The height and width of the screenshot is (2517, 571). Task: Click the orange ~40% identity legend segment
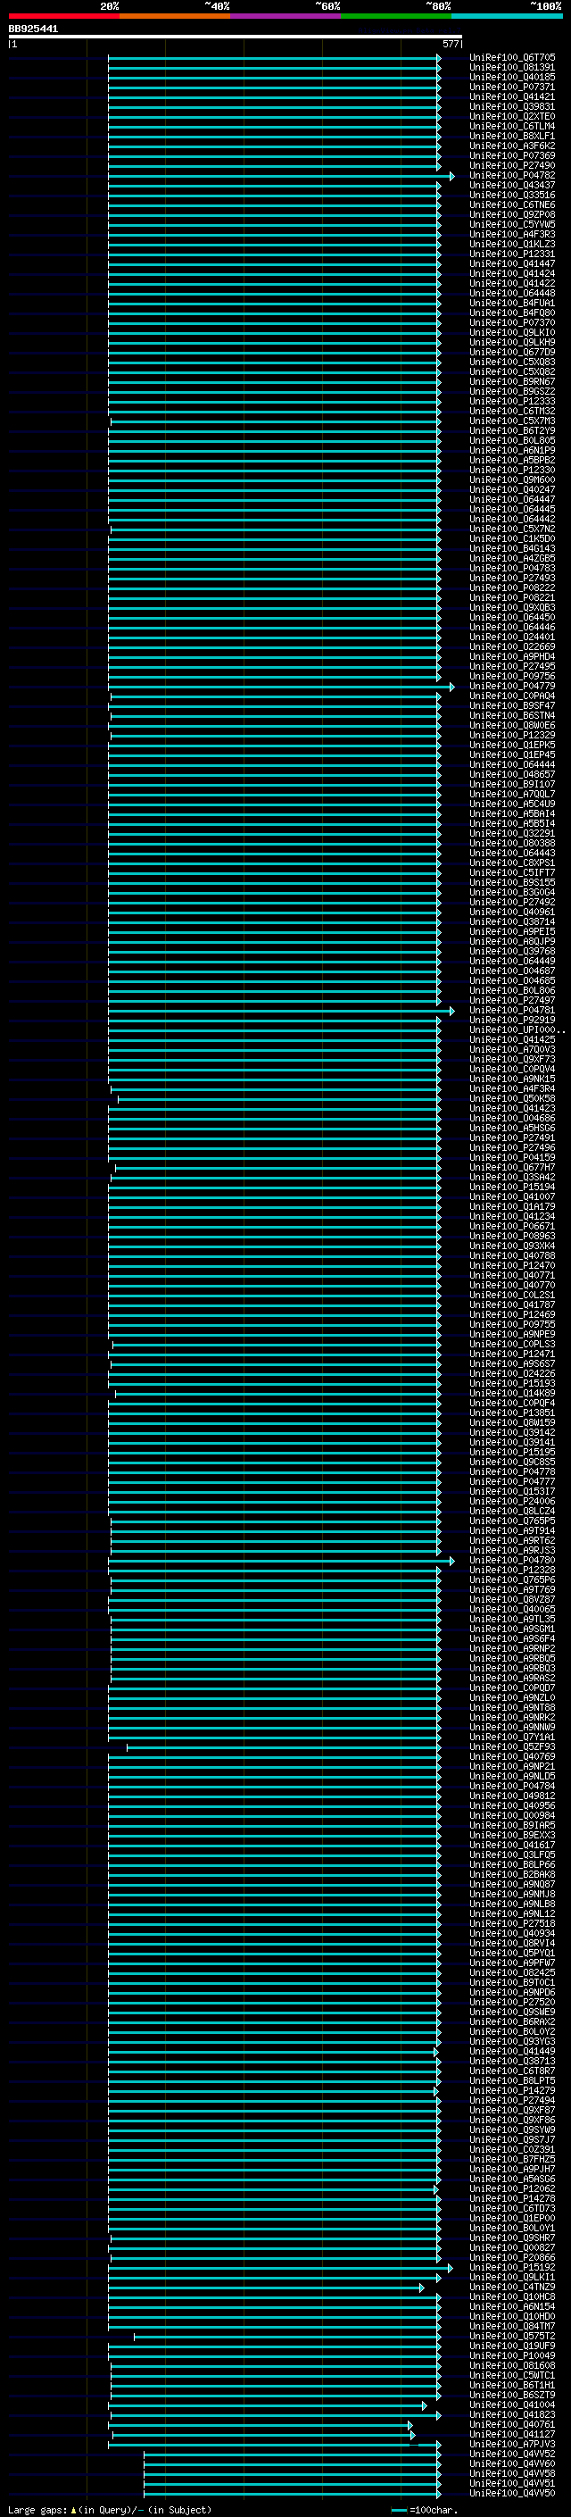pos(175,16)
